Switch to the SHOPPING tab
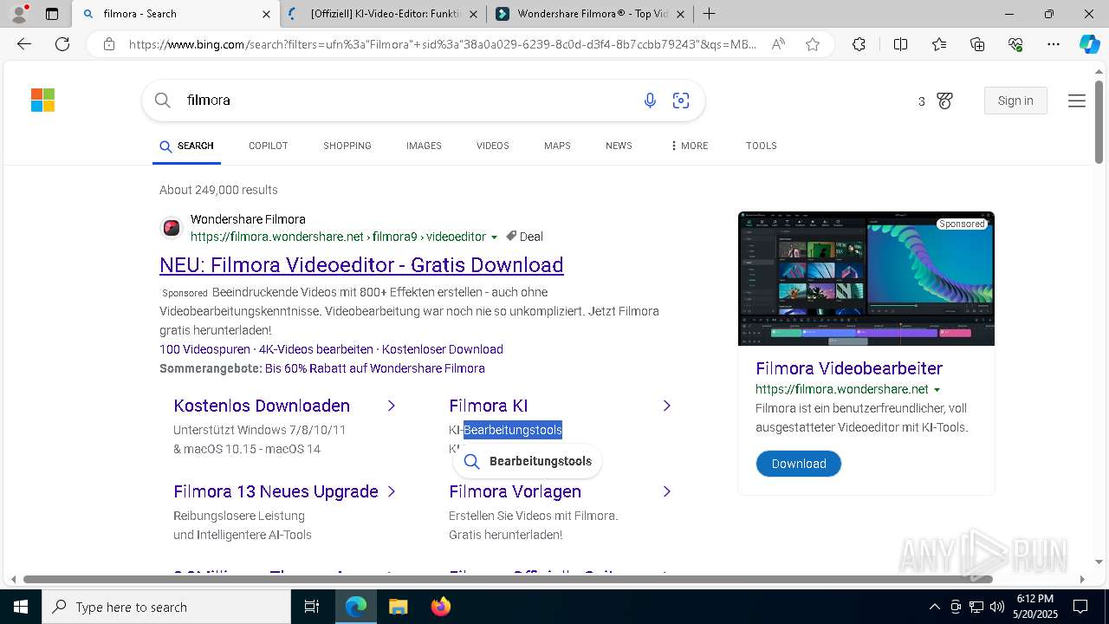Viewport: 1109px width, 624px height. pyautogui.click(x=347, y=146)
